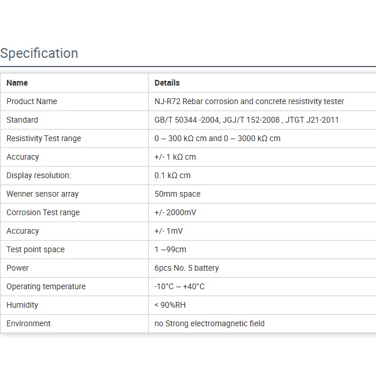Click the Accuracy label above Display resolution
The image size is (376, 376).
tap(23, 157)
